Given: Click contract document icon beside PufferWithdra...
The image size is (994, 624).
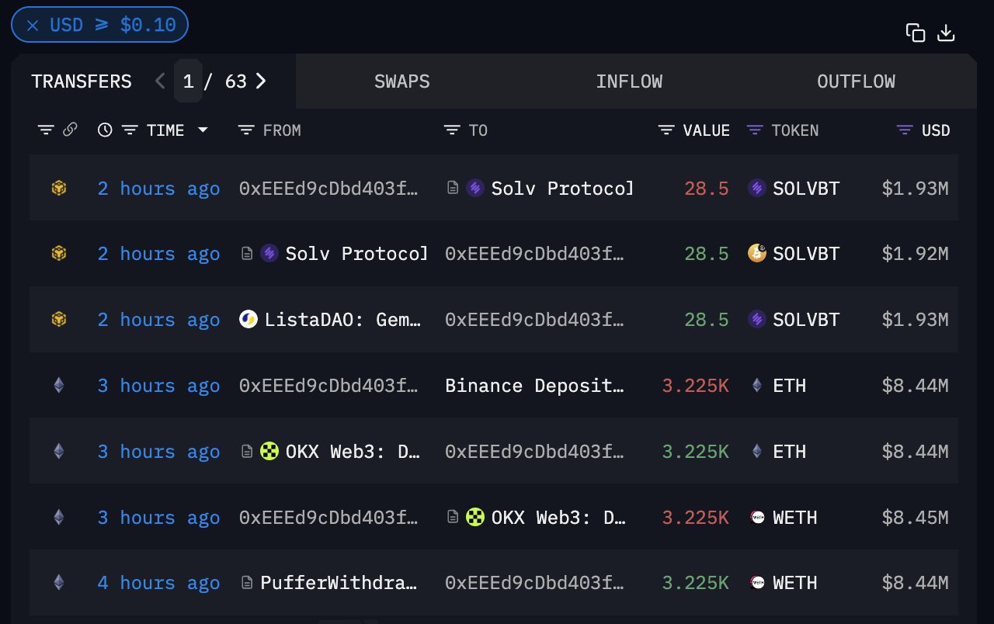Looking at the screenshot, I should (247, 583).
